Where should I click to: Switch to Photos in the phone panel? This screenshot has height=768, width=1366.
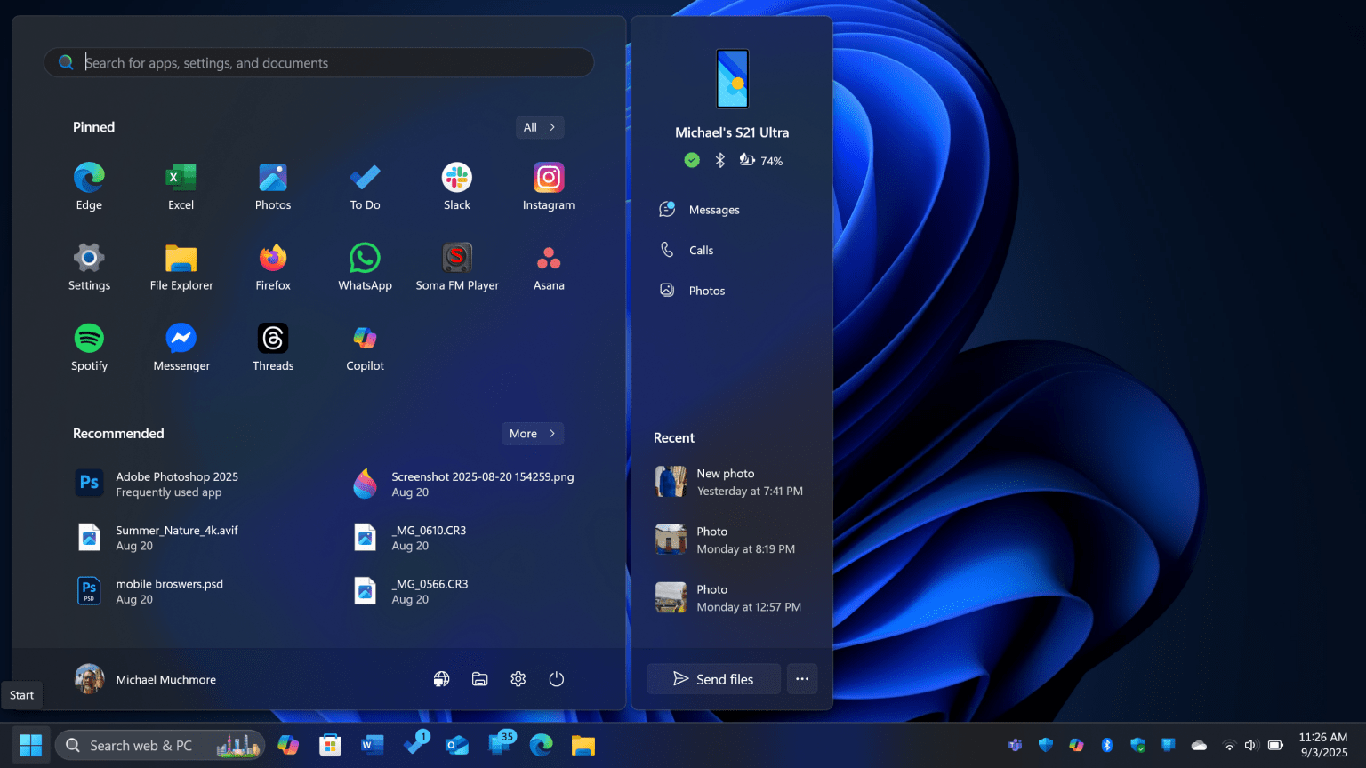[707, 290]
